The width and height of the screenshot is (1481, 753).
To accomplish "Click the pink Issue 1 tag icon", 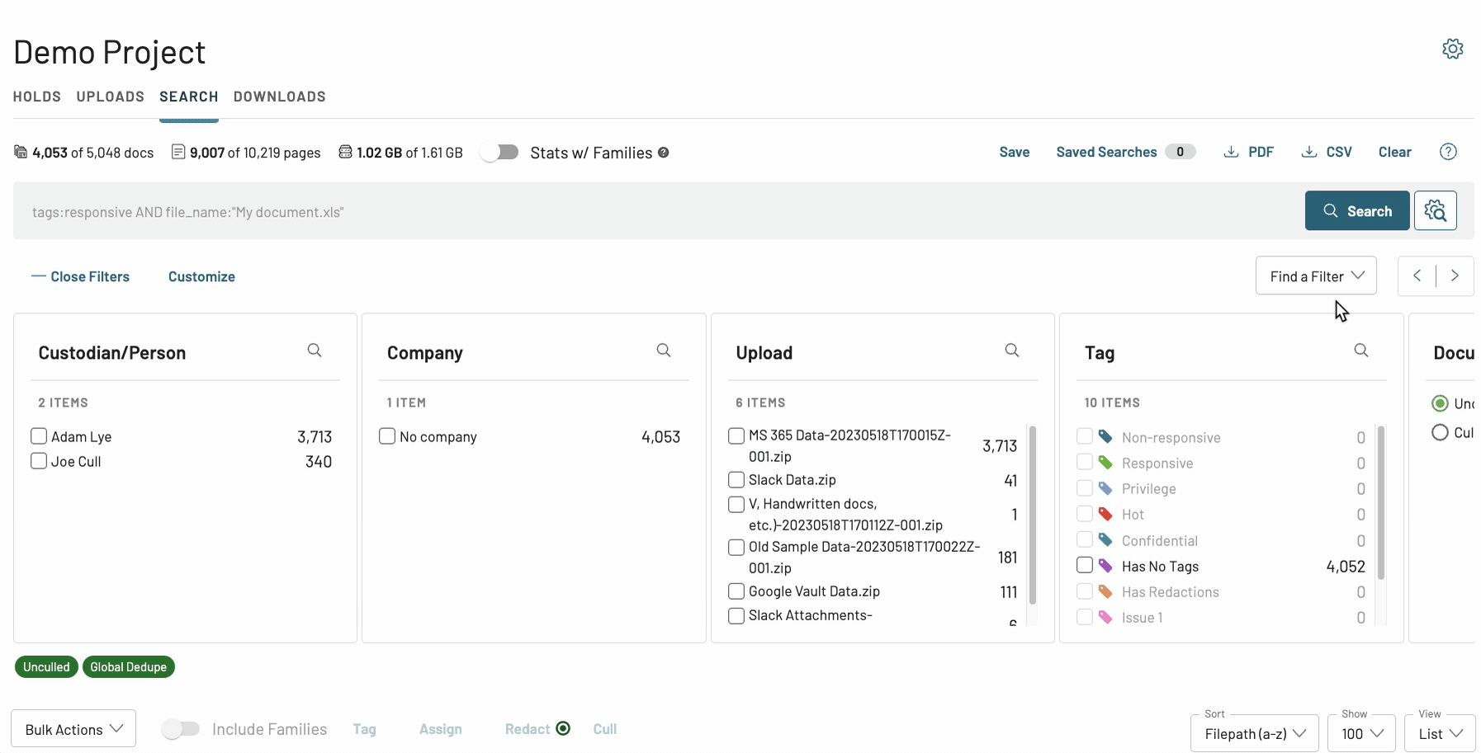I will [1105, 617].
